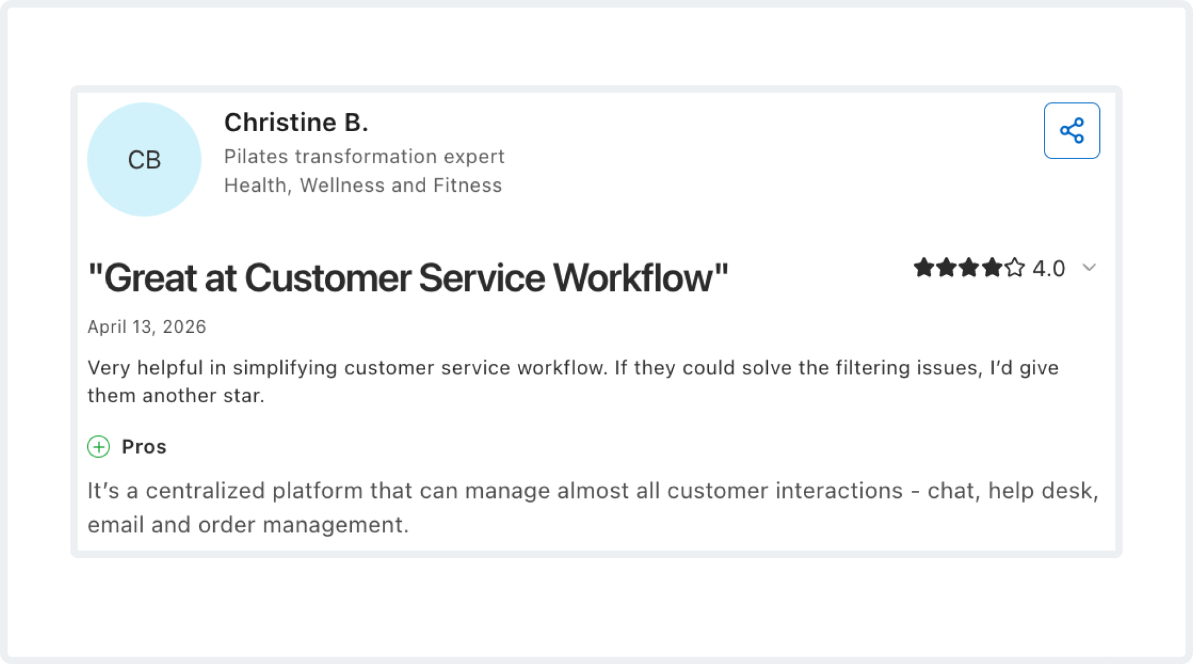Click the date April 13, 2026
Image resolution: width=1193 pixels, height=664 pixels.
[147, 326]
